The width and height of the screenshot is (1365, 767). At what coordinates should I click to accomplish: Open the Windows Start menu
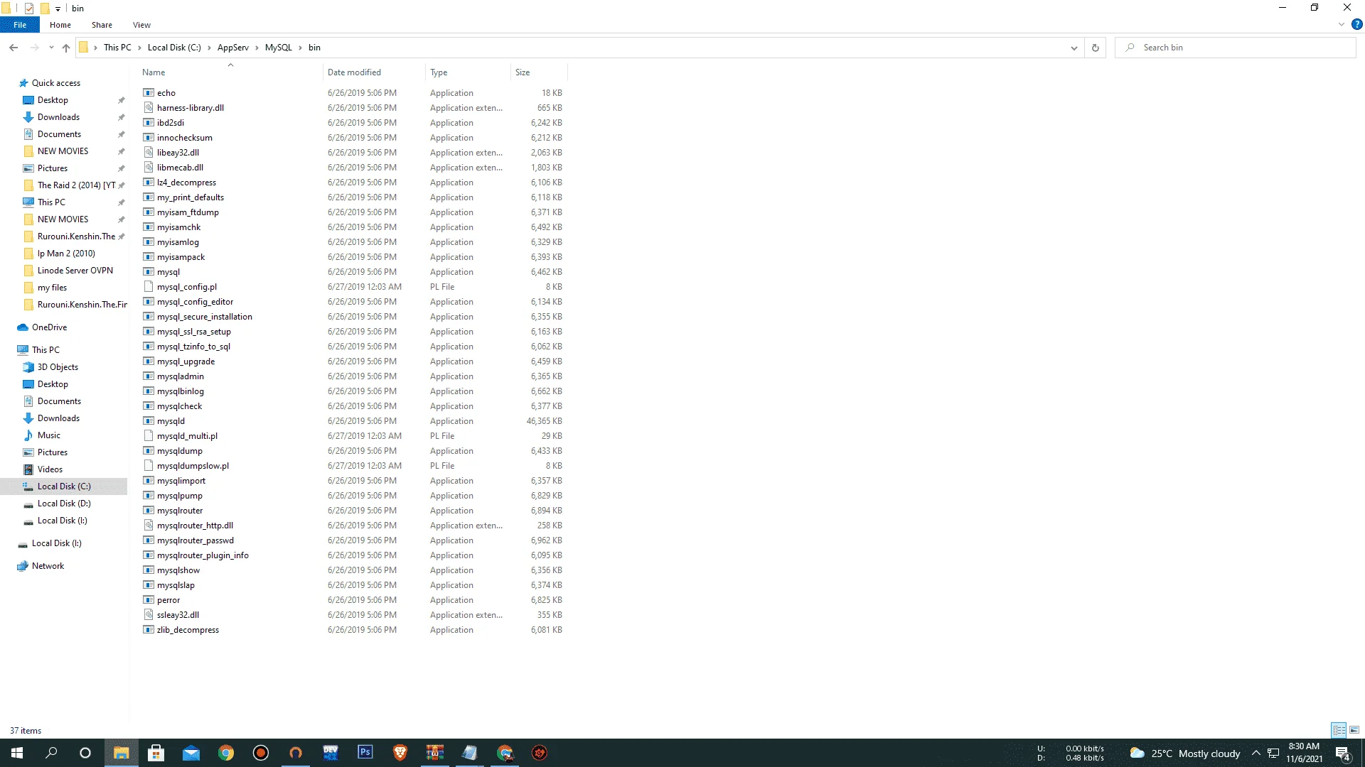[17, 753]
